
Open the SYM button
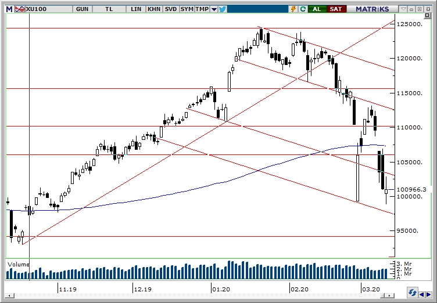[187, 9]
